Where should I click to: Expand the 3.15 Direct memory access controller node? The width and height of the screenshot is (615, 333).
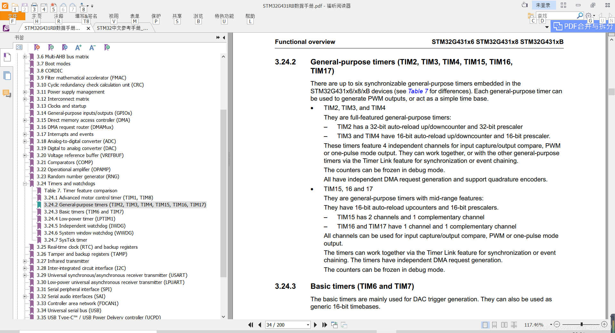click(x=25, y=120)
